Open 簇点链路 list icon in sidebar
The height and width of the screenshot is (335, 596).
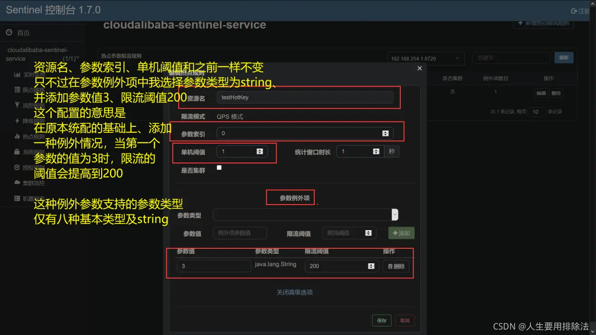tap(17, 89)
